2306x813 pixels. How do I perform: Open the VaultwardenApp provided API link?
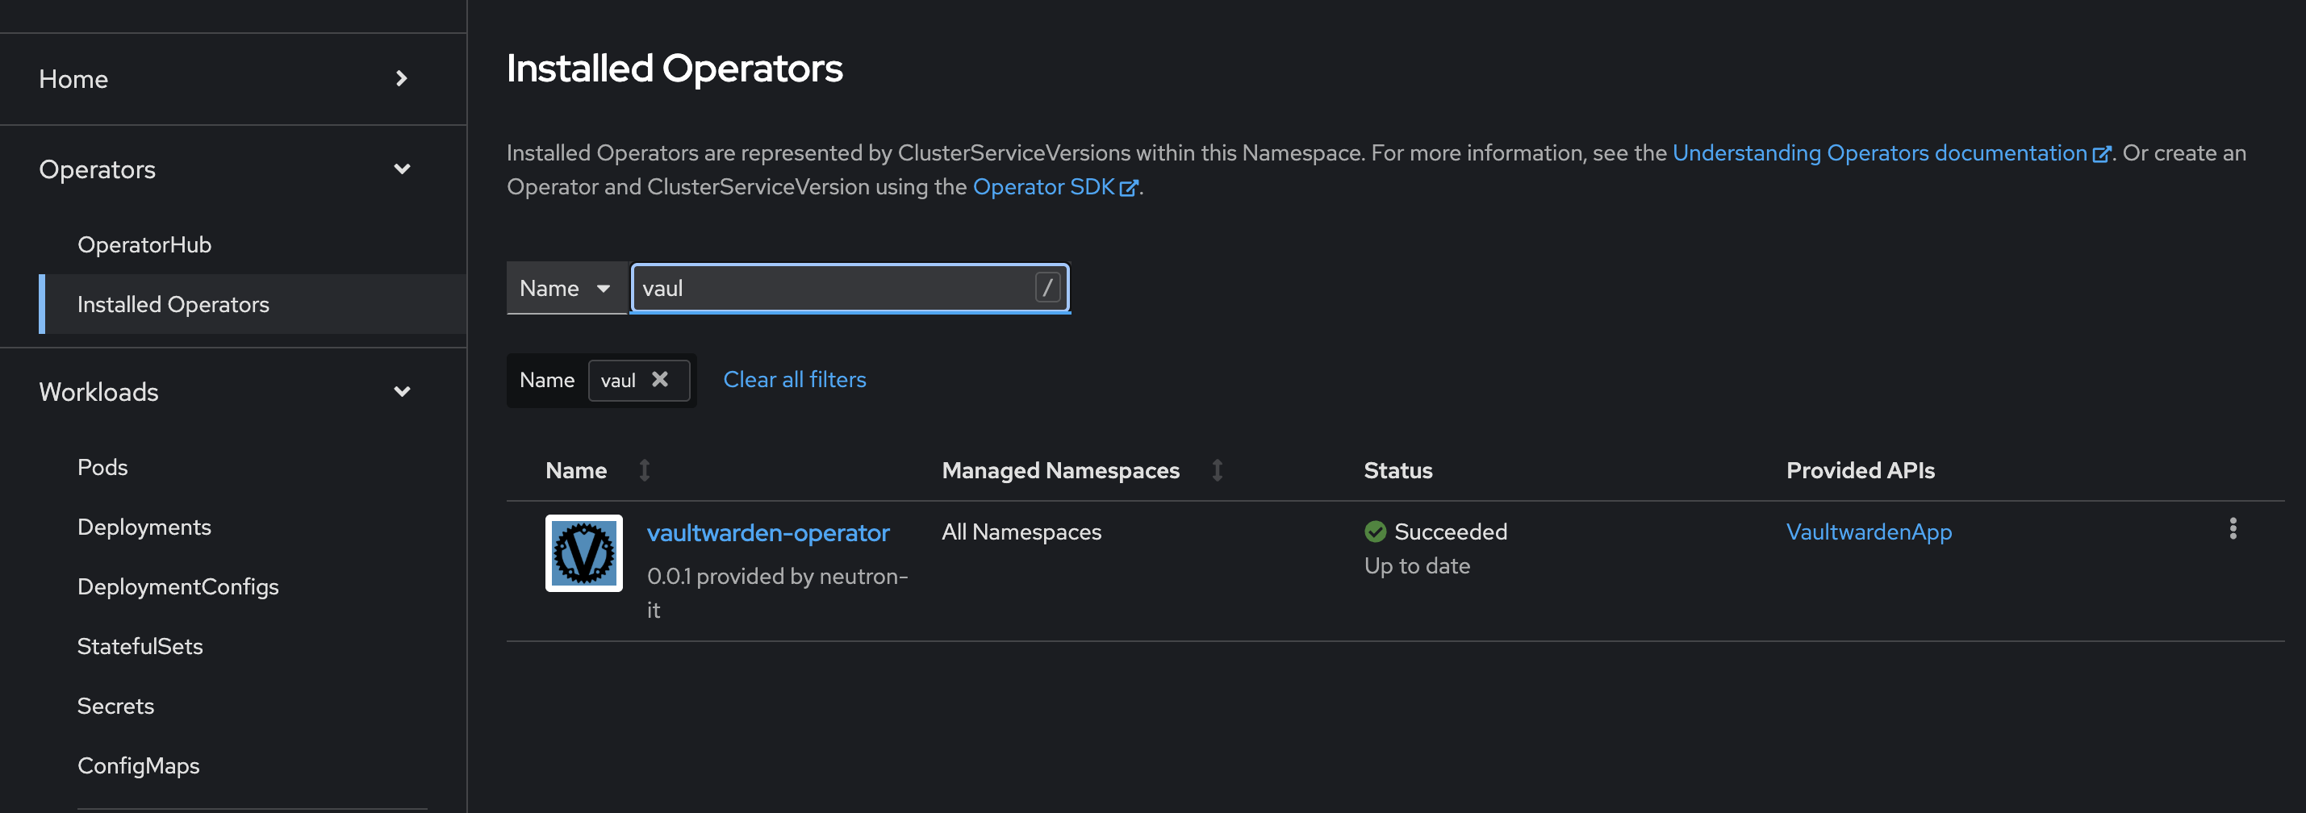click(x=1868, y=532)
